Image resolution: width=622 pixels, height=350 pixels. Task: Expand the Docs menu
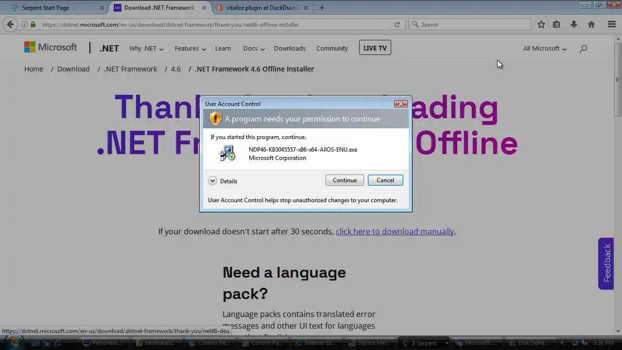[254, 48]
